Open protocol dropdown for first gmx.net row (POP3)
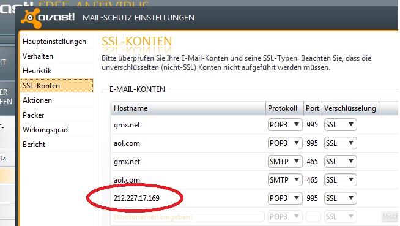The image size is (400, 226). pos(285,125)
